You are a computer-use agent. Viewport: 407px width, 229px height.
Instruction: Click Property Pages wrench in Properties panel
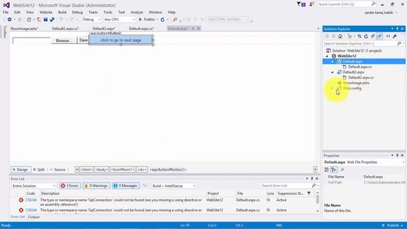pos(342,170)
